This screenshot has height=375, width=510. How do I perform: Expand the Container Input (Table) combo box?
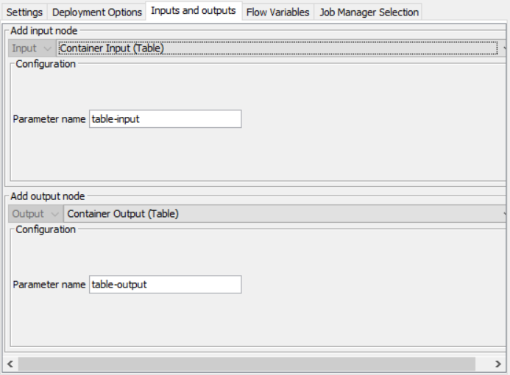(280, 49)
